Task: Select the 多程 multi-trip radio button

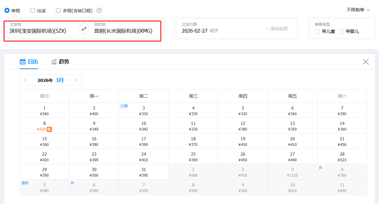Action: (x=58, y=10)
